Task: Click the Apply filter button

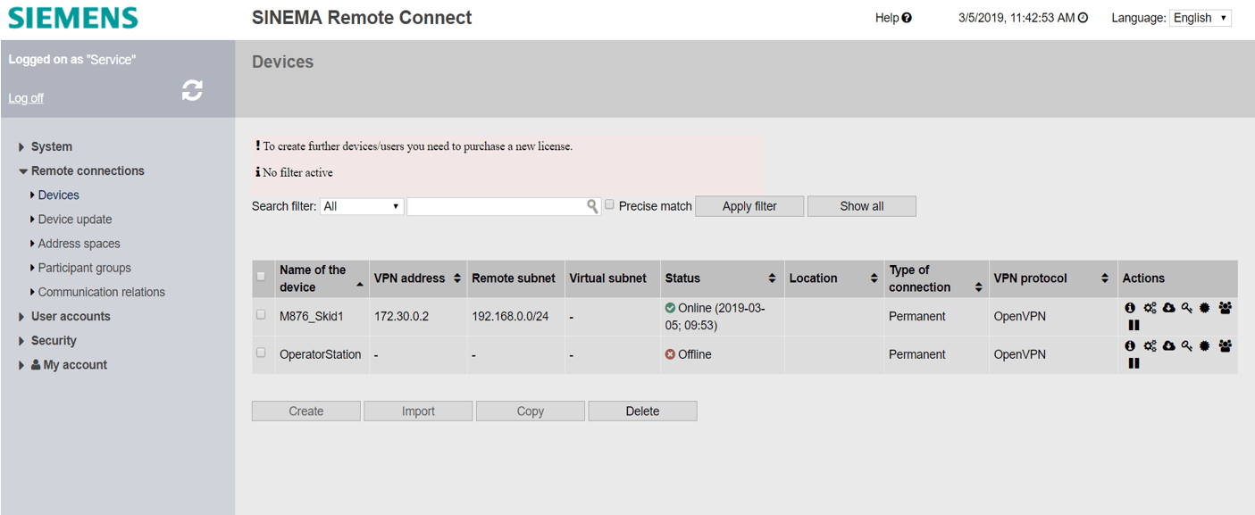Action: [x=749, y=206]
